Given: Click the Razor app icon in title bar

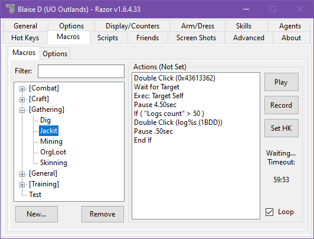Looking at the screenshot, I should (10, 9).
